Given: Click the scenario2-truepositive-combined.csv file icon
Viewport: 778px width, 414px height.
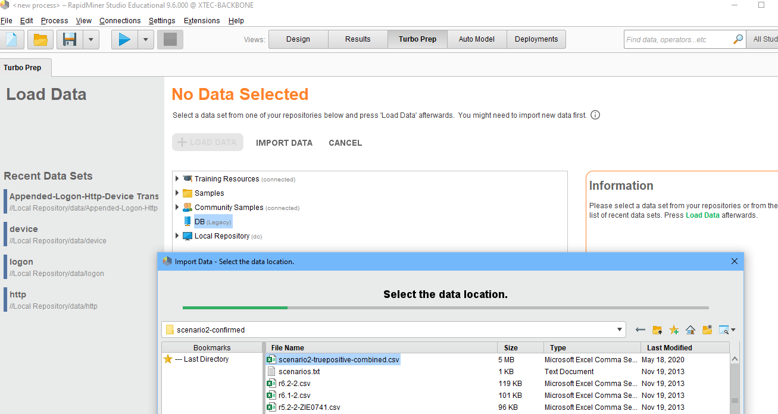Looking at the screenshot, I should pyautogui.click(x=271, y=359).
